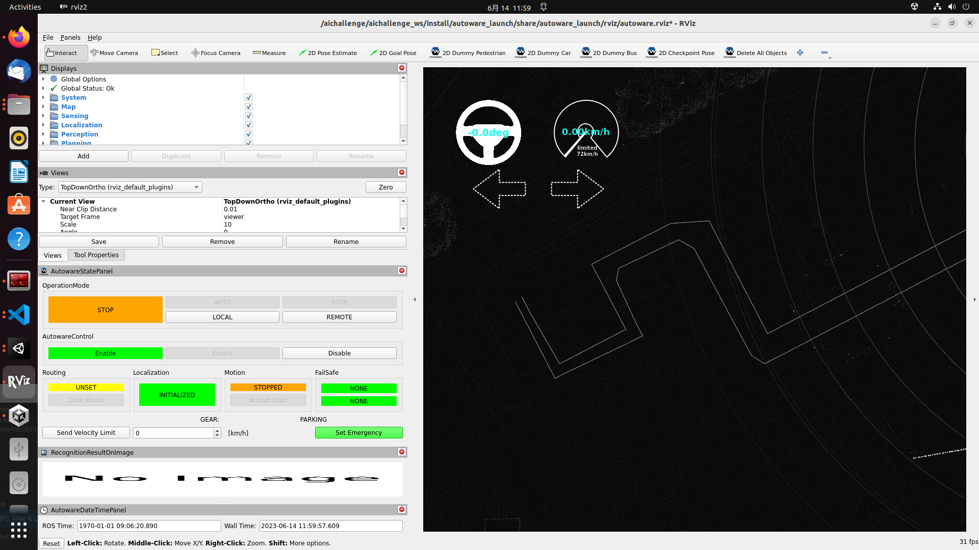
Task: Click the minus icon to remove a tool
Action: pos(825,53)
